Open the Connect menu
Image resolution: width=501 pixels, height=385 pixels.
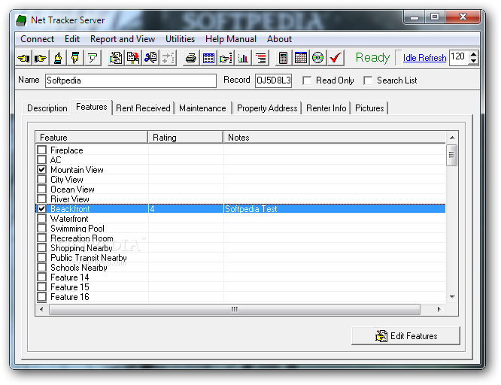point(37,39)
